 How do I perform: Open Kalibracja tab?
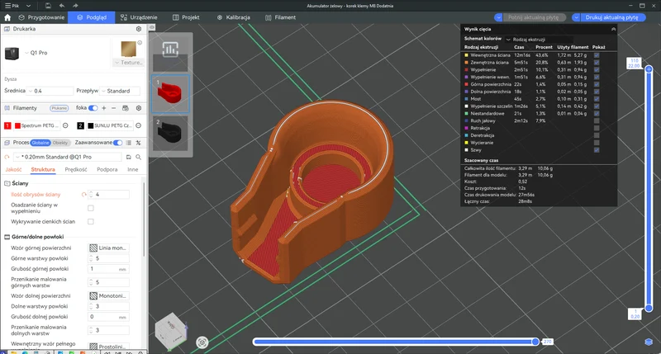[x=233, y=17]
